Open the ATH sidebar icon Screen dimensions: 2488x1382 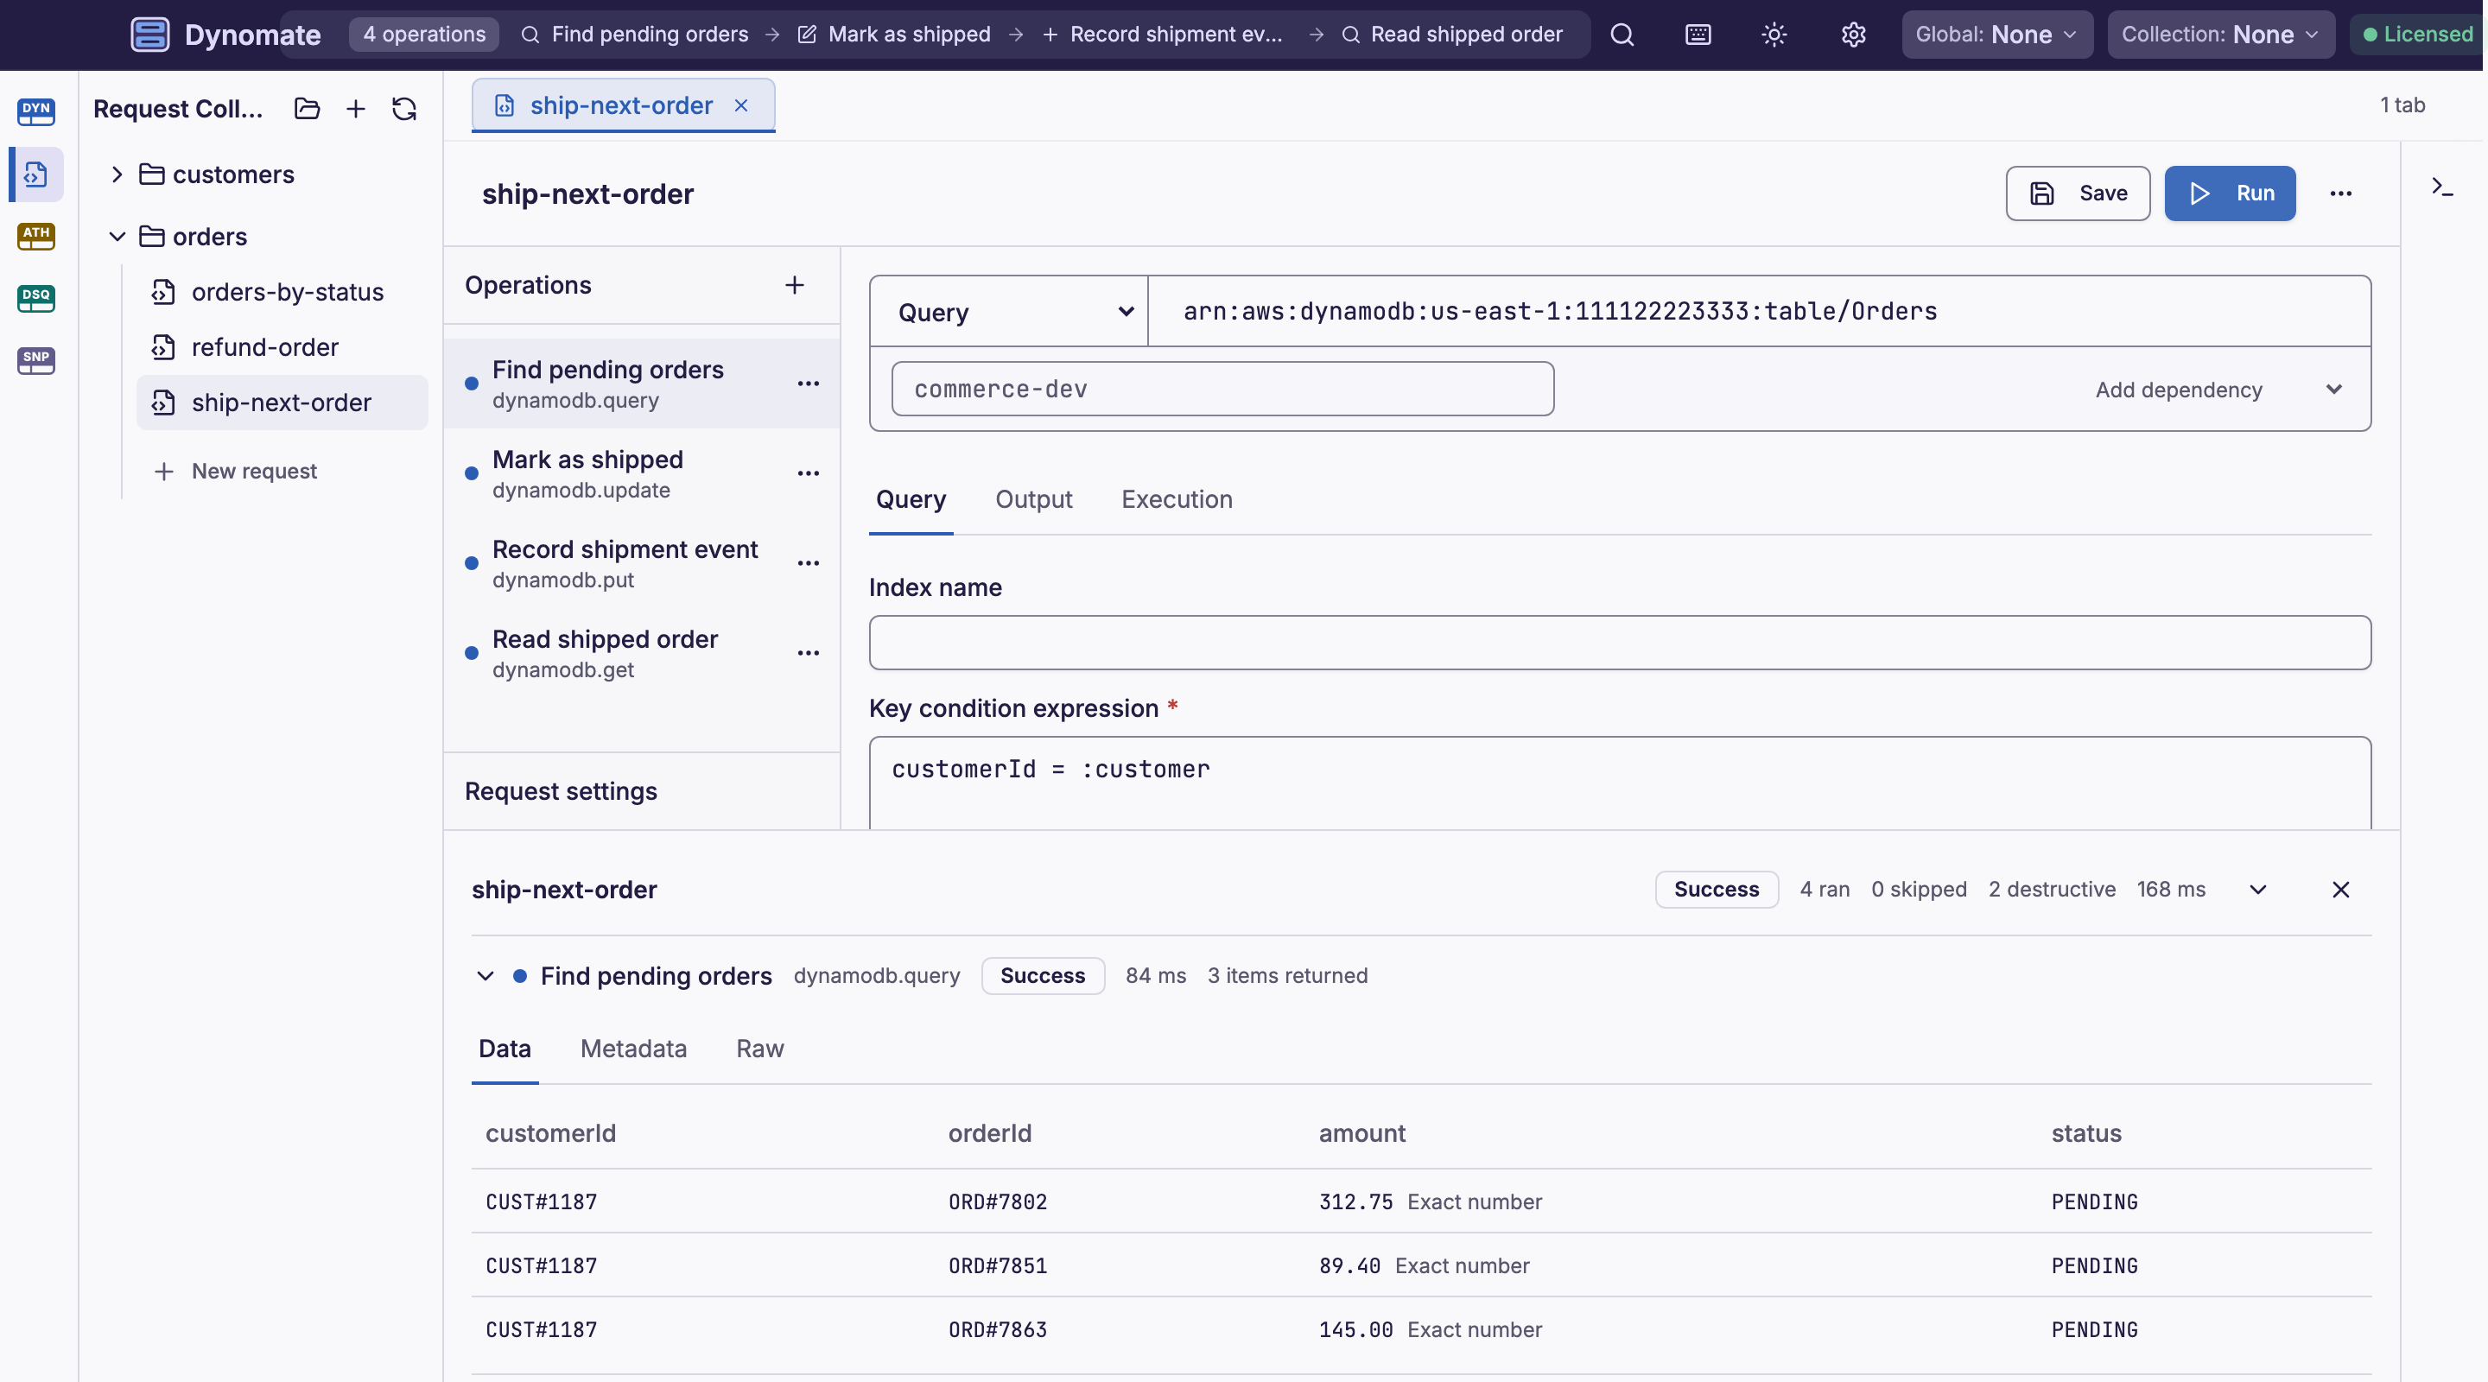pos(35,237)
